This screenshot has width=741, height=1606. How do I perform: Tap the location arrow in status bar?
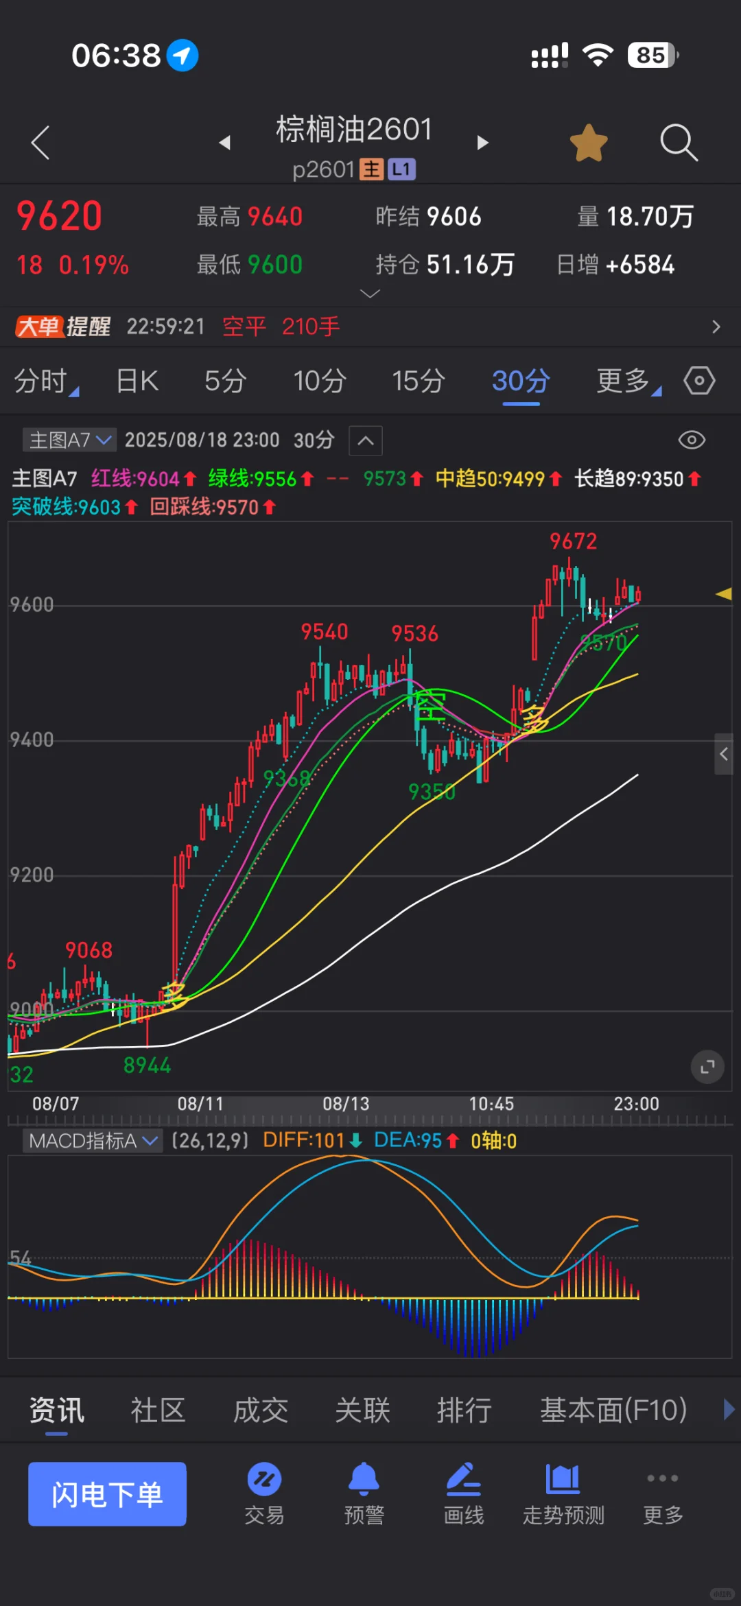(183, 56)
